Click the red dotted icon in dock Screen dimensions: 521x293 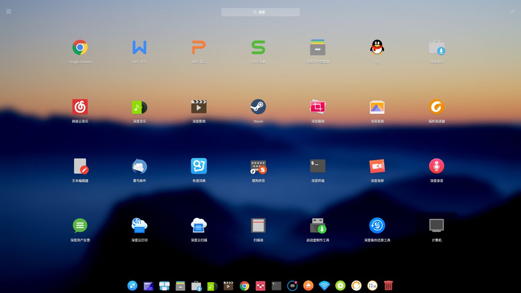[260, 286]
